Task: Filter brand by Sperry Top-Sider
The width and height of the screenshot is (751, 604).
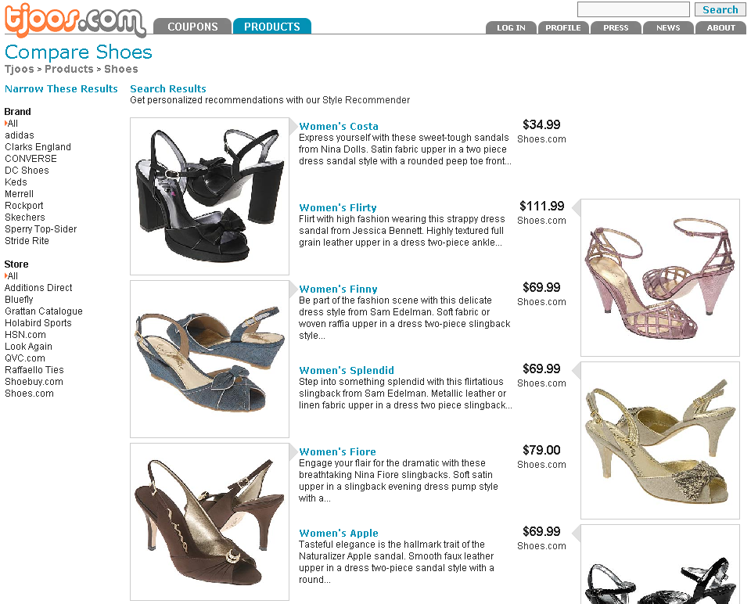Action: 41,229
